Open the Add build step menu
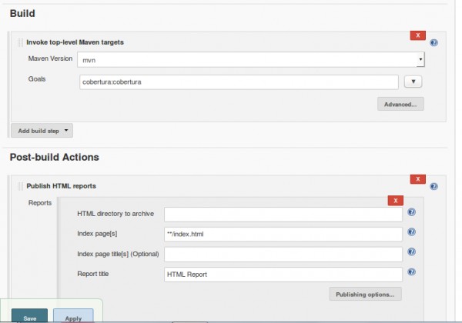This screenshot has height=323, width=462. pos(42,131)
